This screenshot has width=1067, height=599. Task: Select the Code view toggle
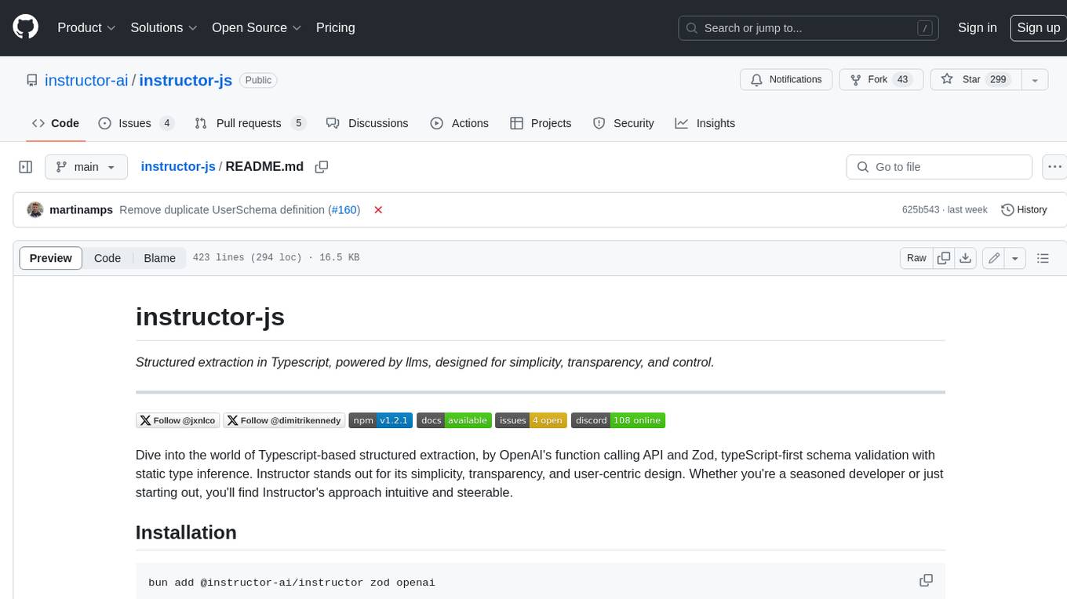[107, 258]
